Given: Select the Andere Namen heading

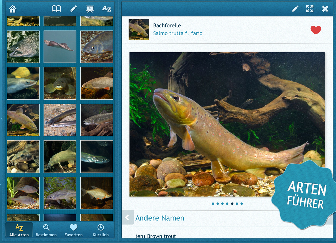Looking at the screenshot, I should click(160, 218).
